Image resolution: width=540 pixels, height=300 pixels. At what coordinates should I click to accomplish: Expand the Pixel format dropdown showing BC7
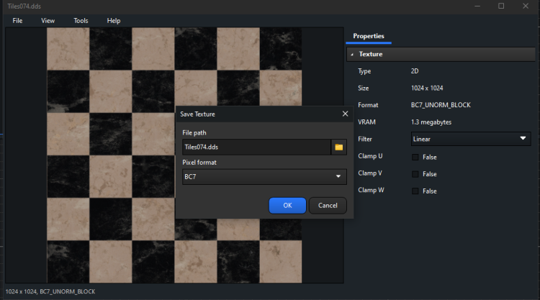click(x=264, y=176)
